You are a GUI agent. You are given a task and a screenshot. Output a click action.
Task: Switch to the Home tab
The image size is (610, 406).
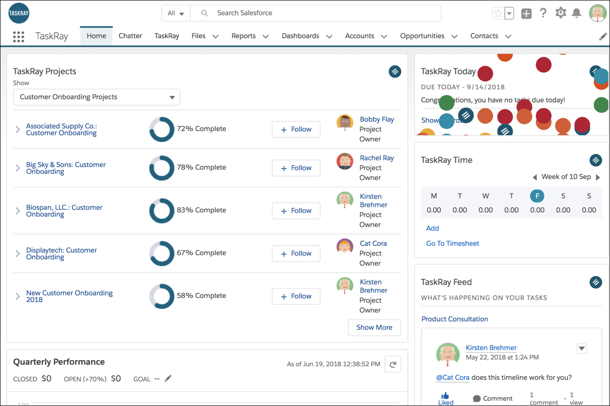[x=96, y=36]
